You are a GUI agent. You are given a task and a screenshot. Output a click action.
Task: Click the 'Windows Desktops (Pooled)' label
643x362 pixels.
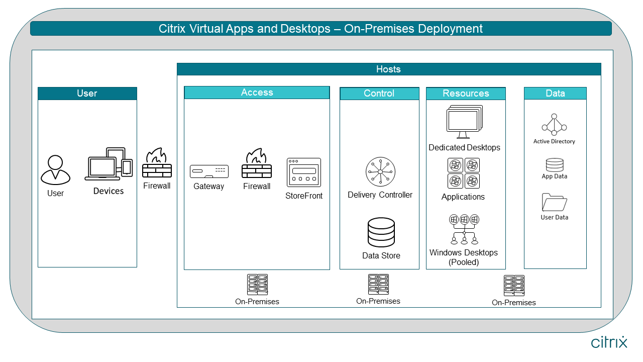tap(464, 257)
